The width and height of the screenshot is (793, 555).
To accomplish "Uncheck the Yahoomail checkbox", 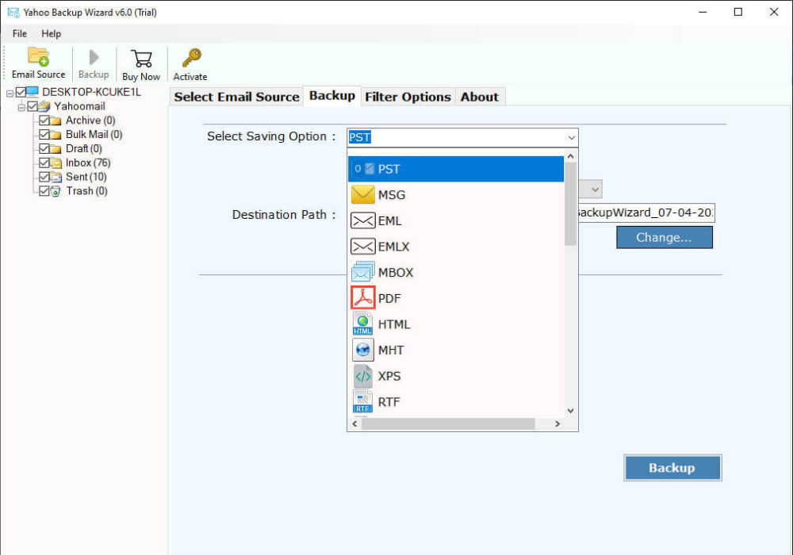I will [x=33, y=106].
